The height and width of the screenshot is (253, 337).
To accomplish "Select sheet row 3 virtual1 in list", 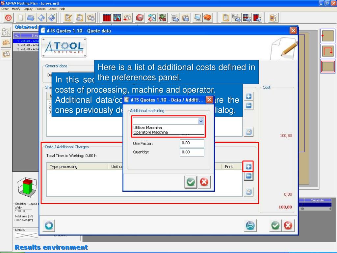I will [26, 49].
